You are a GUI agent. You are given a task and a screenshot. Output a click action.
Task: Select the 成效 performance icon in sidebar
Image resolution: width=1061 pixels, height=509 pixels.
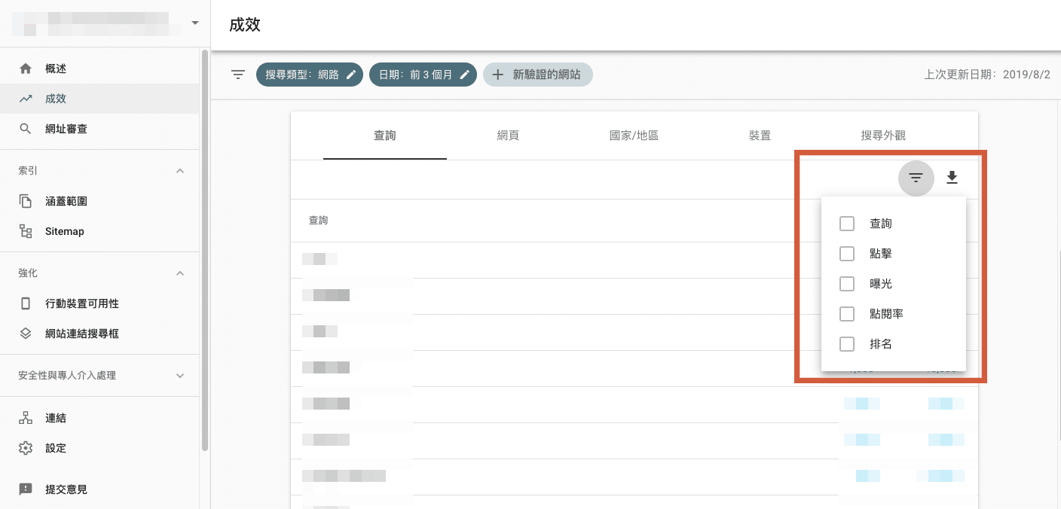(26, 98)
